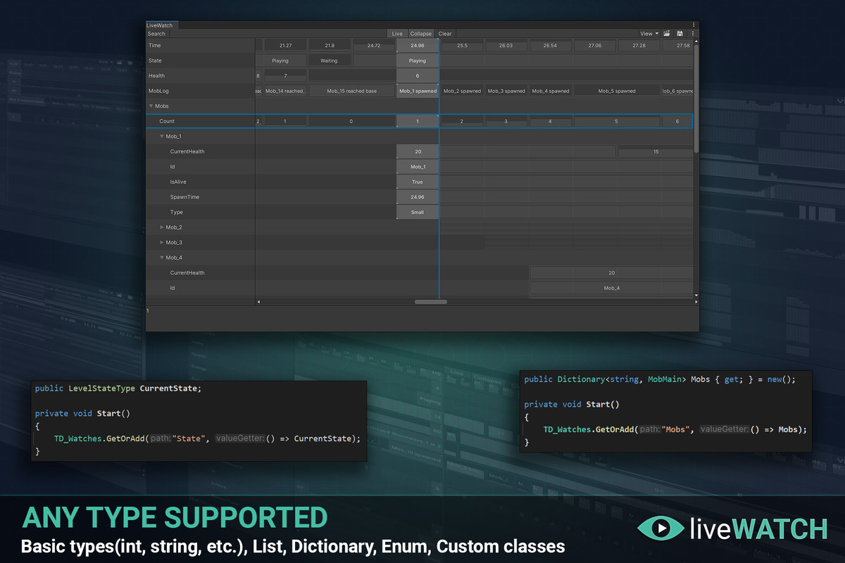Select the MobLog row label

158,91
